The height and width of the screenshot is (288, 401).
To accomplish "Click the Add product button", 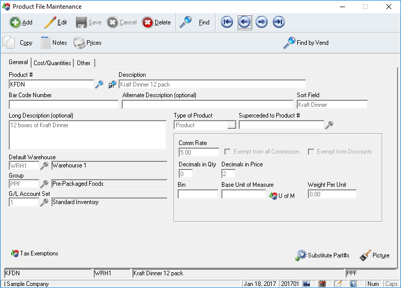I will (x=21, y=22).
